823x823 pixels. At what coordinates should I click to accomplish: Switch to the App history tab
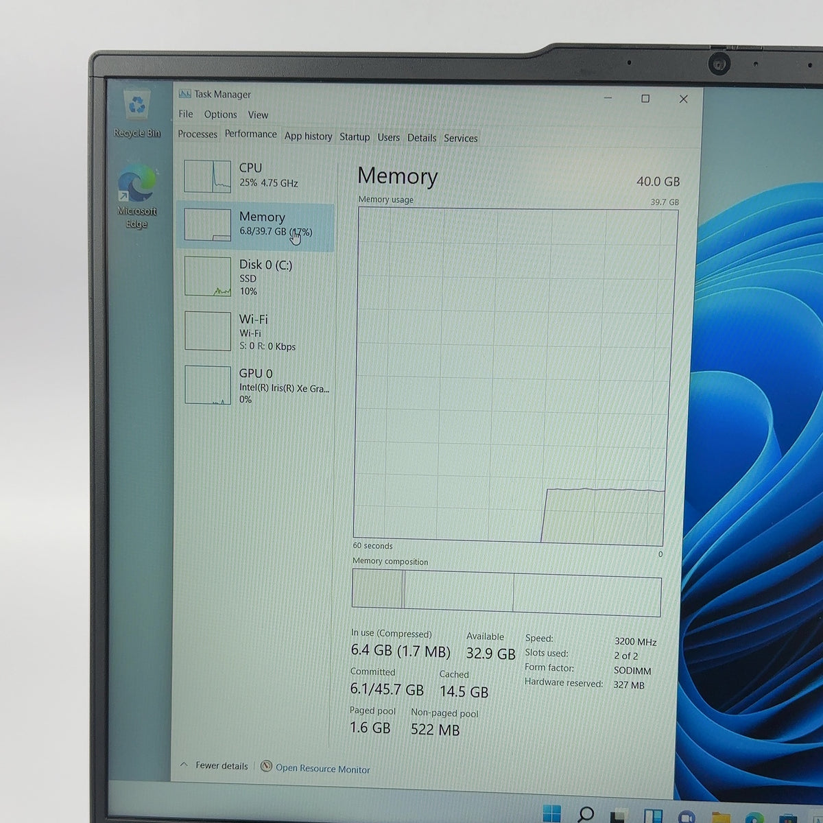tap(309, 136)
